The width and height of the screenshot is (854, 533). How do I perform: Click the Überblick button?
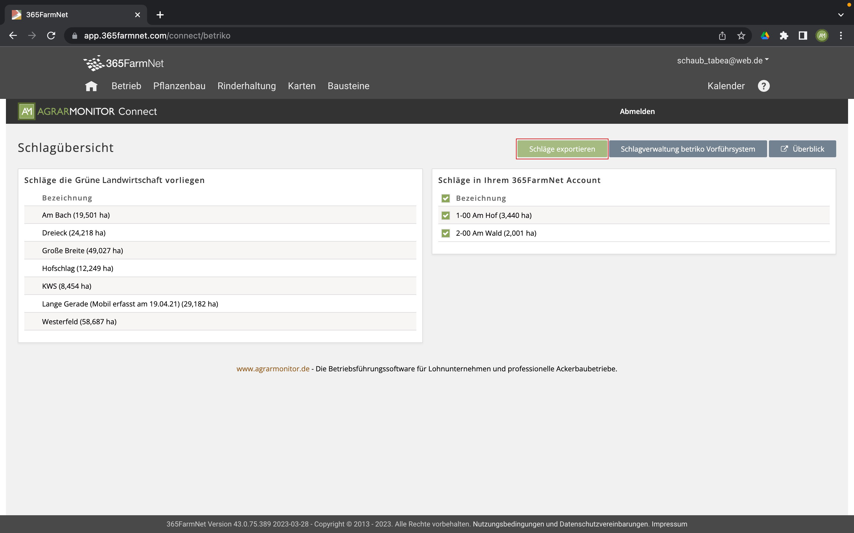tap(802, 149)
